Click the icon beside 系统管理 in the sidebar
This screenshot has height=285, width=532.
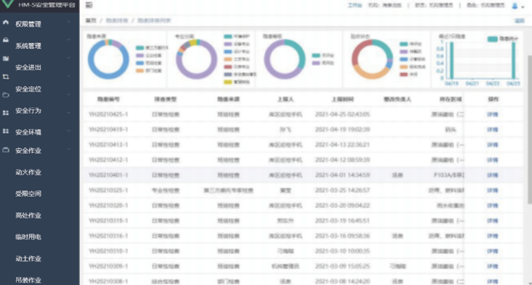click(6, 40)
